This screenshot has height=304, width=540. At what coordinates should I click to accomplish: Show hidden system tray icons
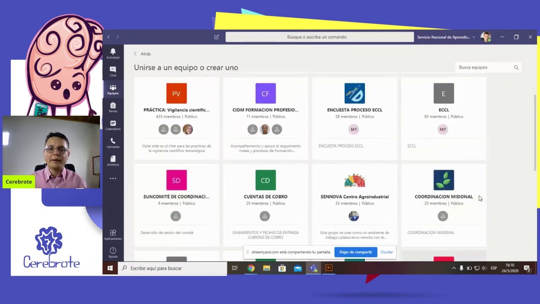point(454,268)
